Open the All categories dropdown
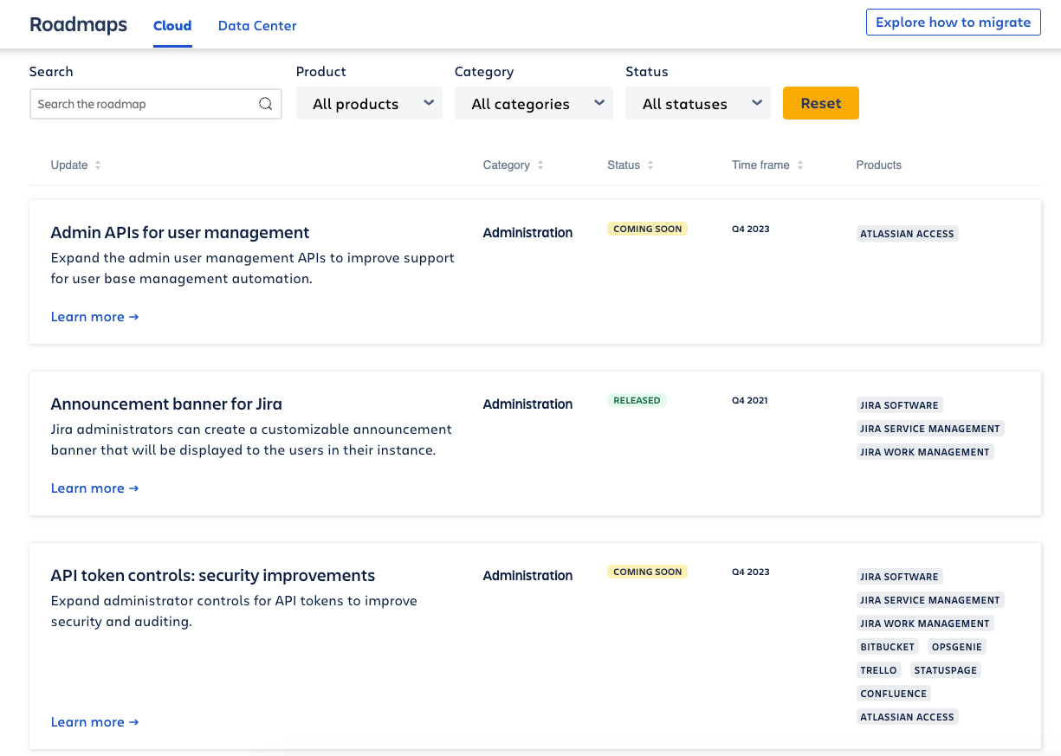Screen dimensions: 1061x756 (534, 104)
